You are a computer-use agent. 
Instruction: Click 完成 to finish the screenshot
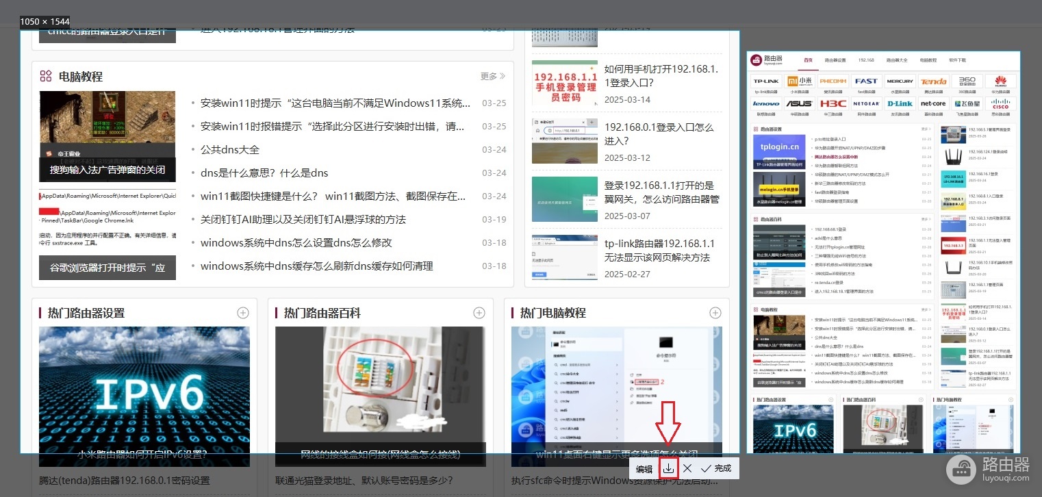(716, 468)
